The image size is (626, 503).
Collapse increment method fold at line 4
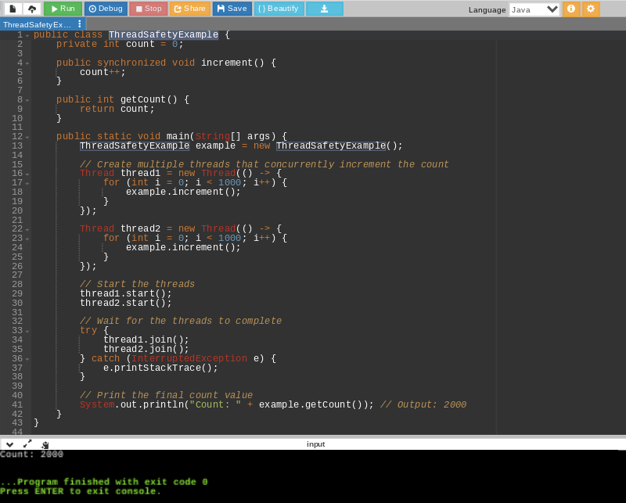(x=27, y=63)
